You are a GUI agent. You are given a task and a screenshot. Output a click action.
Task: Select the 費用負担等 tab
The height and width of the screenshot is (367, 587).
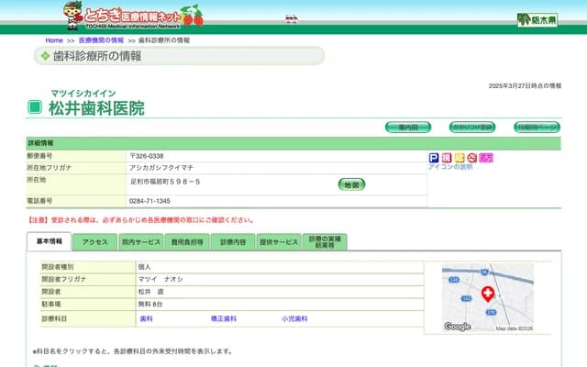[186, 242]
